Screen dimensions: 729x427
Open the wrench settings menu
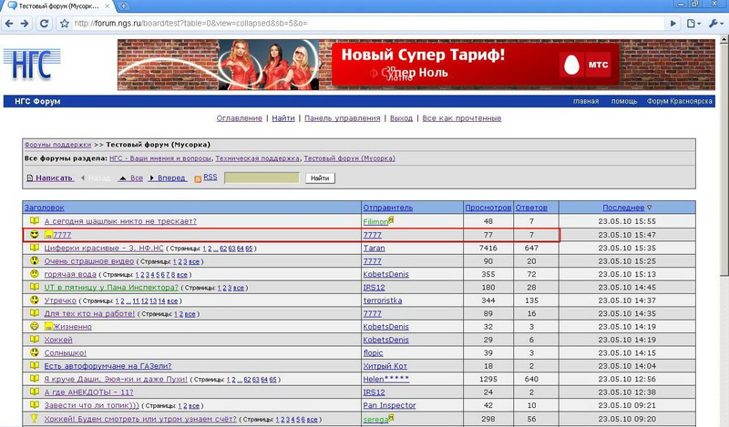[x=714, y=23]
